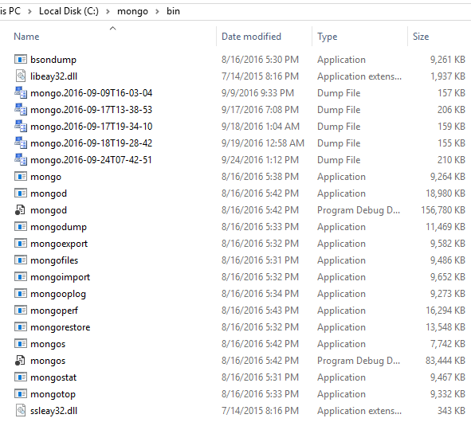Select the mongostat application icon
This screenshot has height=426, width=471.
[21, 377]
